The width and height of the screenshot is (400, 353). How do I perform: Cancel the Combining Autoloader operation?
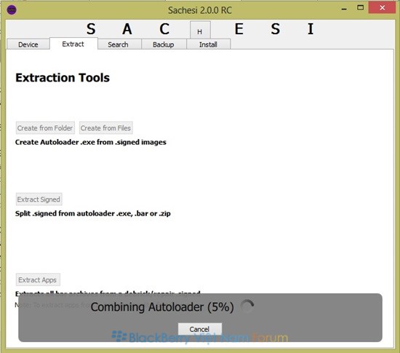point(200,329)
